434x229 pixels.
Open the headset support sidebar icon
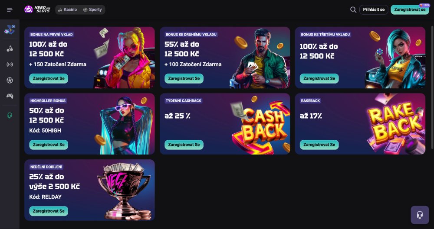pos(10,115)
